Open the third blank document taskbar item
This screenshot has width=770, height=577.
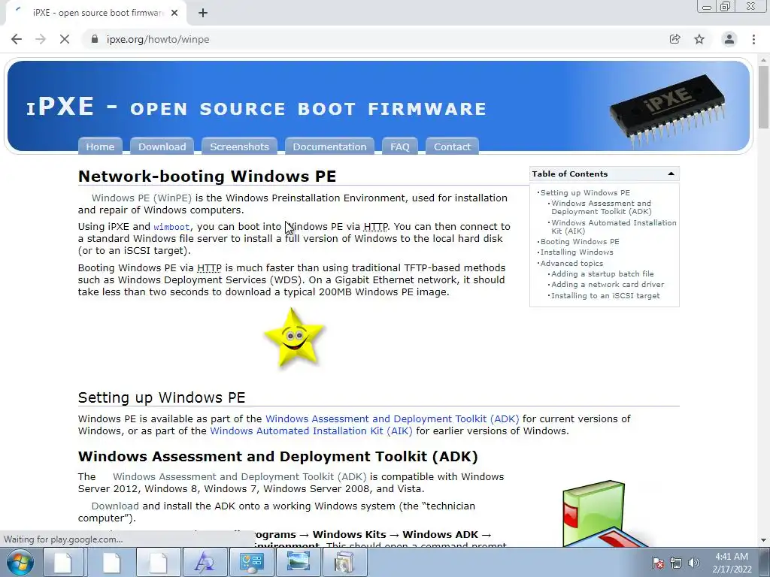tap(158, 562)
